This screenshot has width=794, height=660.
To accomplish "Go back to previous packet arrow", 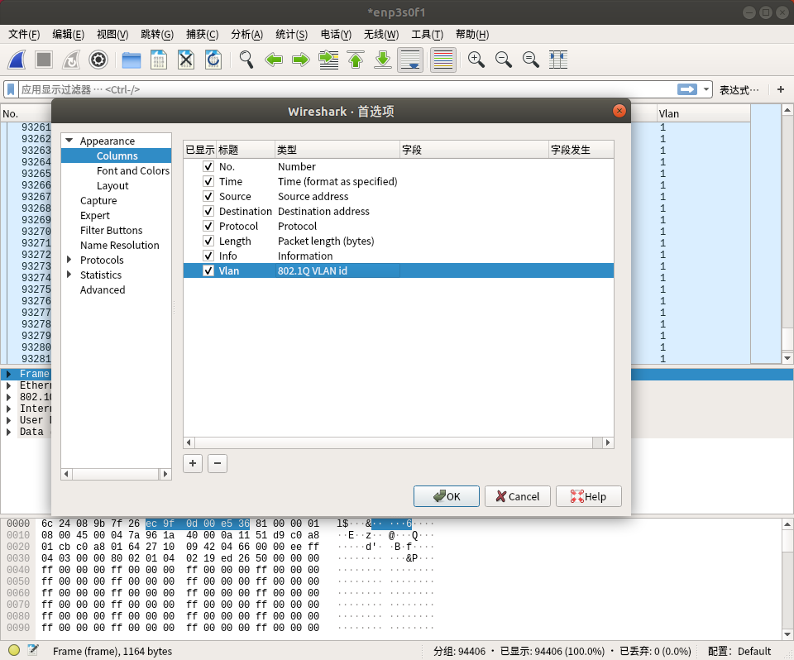I will (274, 60).
